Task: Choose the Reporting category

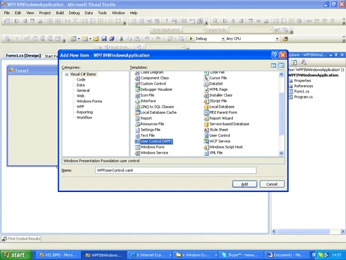Action: click(x=84, y=112)
